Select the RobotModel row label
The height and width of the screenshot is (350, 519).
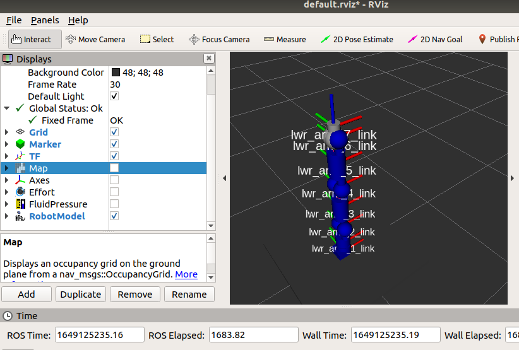[57, 216]
